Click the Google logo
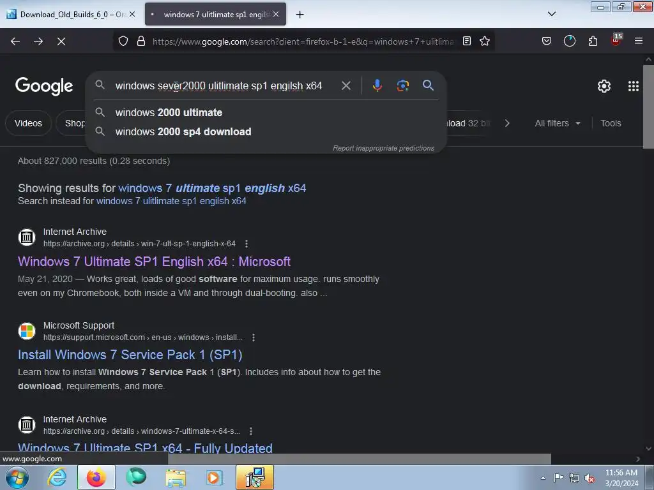 click(x=44, y=86)
